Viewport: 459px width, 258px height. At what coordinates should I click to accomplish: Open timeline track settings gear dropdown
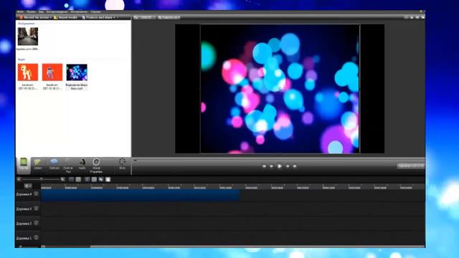[28, 186]
